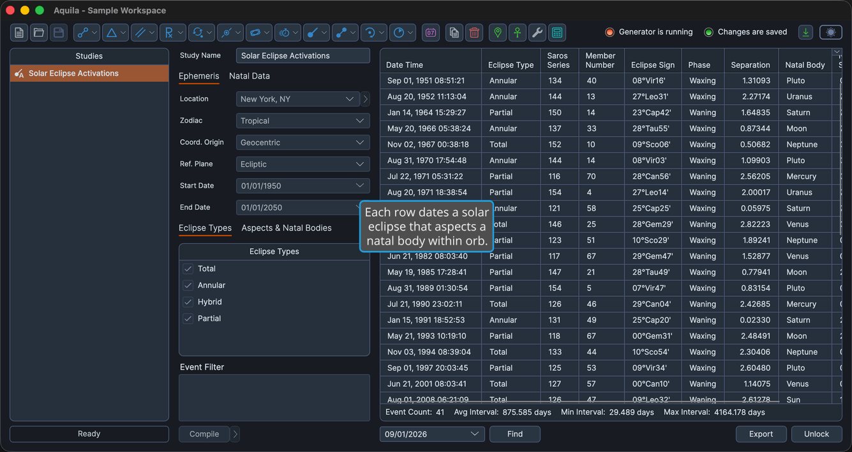Click the purple calendar icon
The image size is (852, 452).
click(431, 33)
